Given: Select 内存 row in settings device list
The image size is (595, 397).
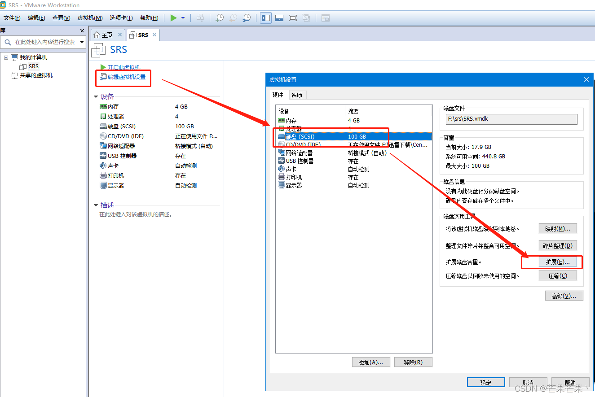Looking at the screenshot, I should pyautogui.click(x=354, y=121).
